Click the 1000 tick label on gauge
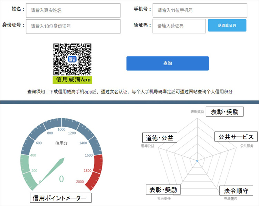Screen dimensions: 259x206 tap(61, 129)
